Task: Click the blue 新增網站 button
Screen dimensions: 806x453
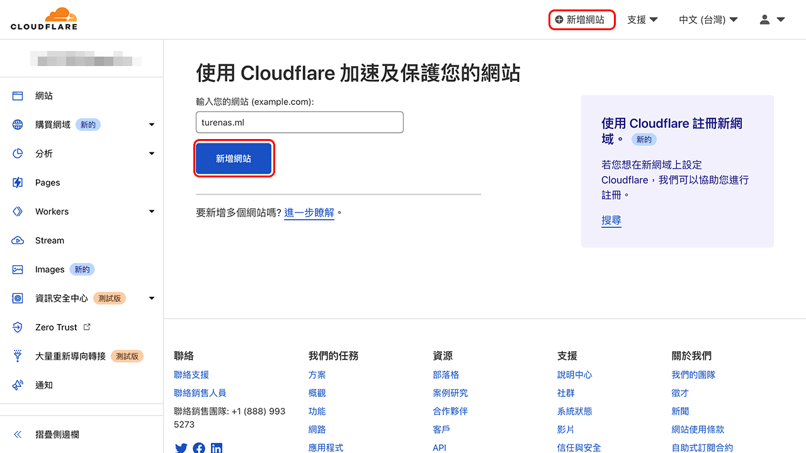Action: coord(234,158)
